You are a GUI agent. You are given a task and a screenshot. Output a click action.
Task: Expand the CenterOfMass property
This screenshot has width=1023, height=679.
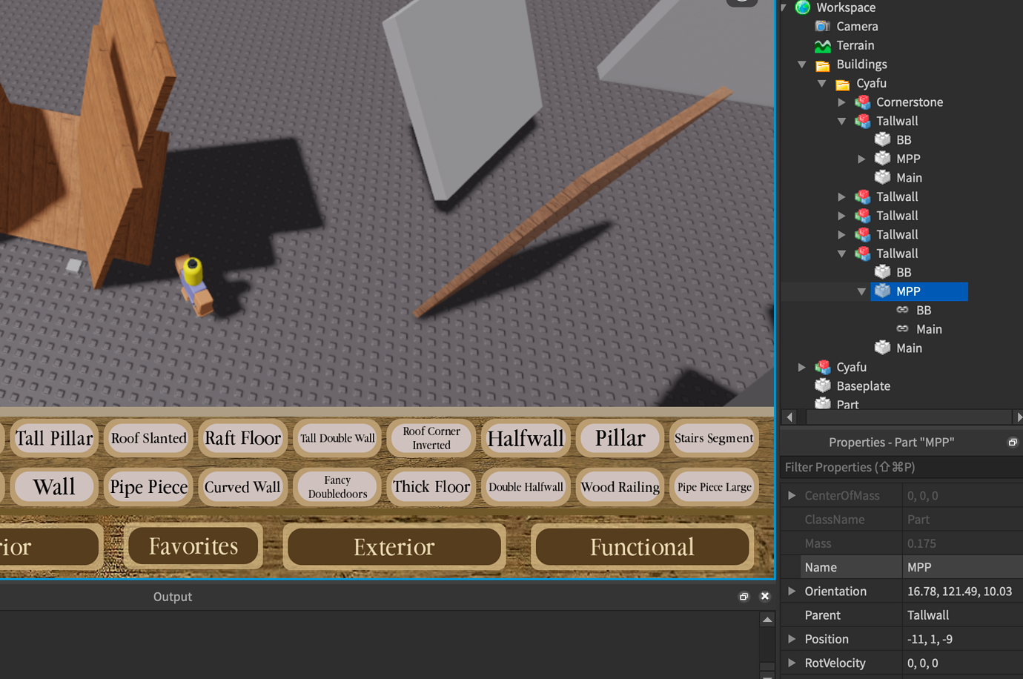(792, 495)
